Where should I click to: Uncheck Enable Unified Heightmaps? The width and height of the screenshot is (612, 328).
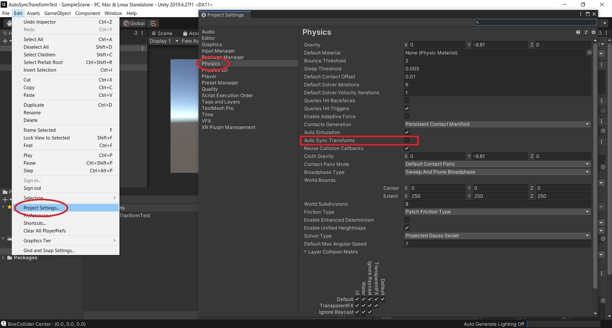407,228
